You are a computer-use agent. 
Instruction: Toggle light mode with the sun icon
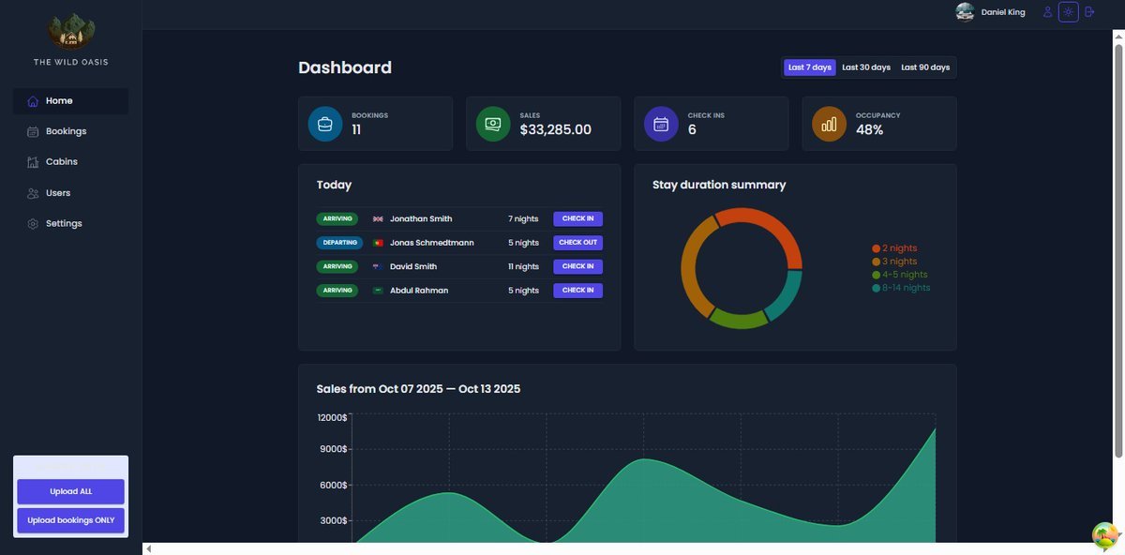(x=1068, y=12)
